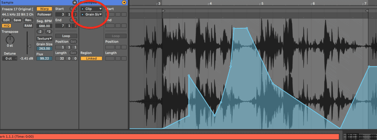
Task: Click the Grain Size value field
Action: [44, 49]
